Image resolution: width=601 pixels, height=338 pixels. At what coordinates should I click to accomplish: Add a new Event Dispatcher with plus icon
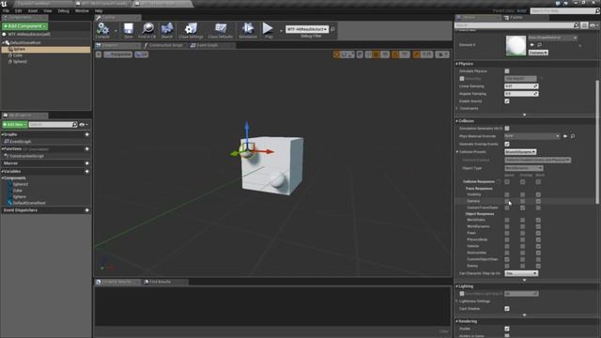coord(87,210)
